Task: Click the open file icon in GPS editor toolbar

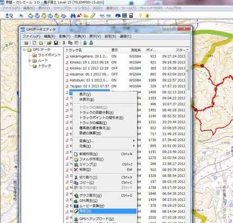Action: click(49, 43)
